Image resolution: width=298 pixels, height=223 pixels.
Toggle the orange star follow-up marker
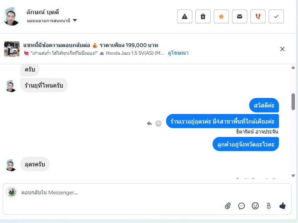[x=221, y=16]
